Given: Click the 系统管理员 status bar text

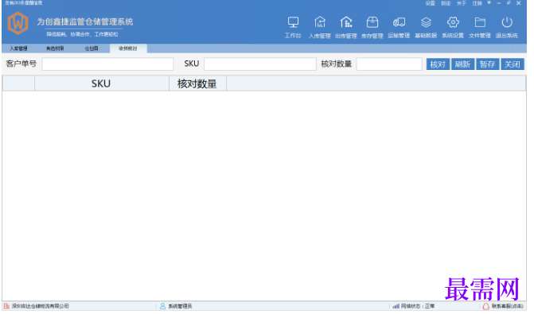Looking at the screenshot, I should click(180, 306).
